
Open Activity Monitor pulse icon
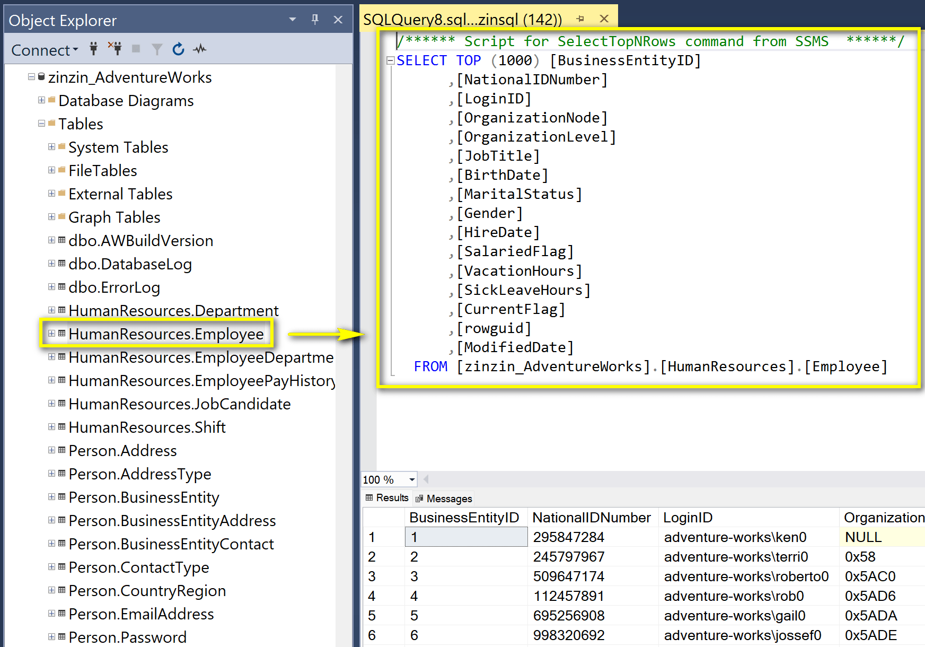pos(200,49)
